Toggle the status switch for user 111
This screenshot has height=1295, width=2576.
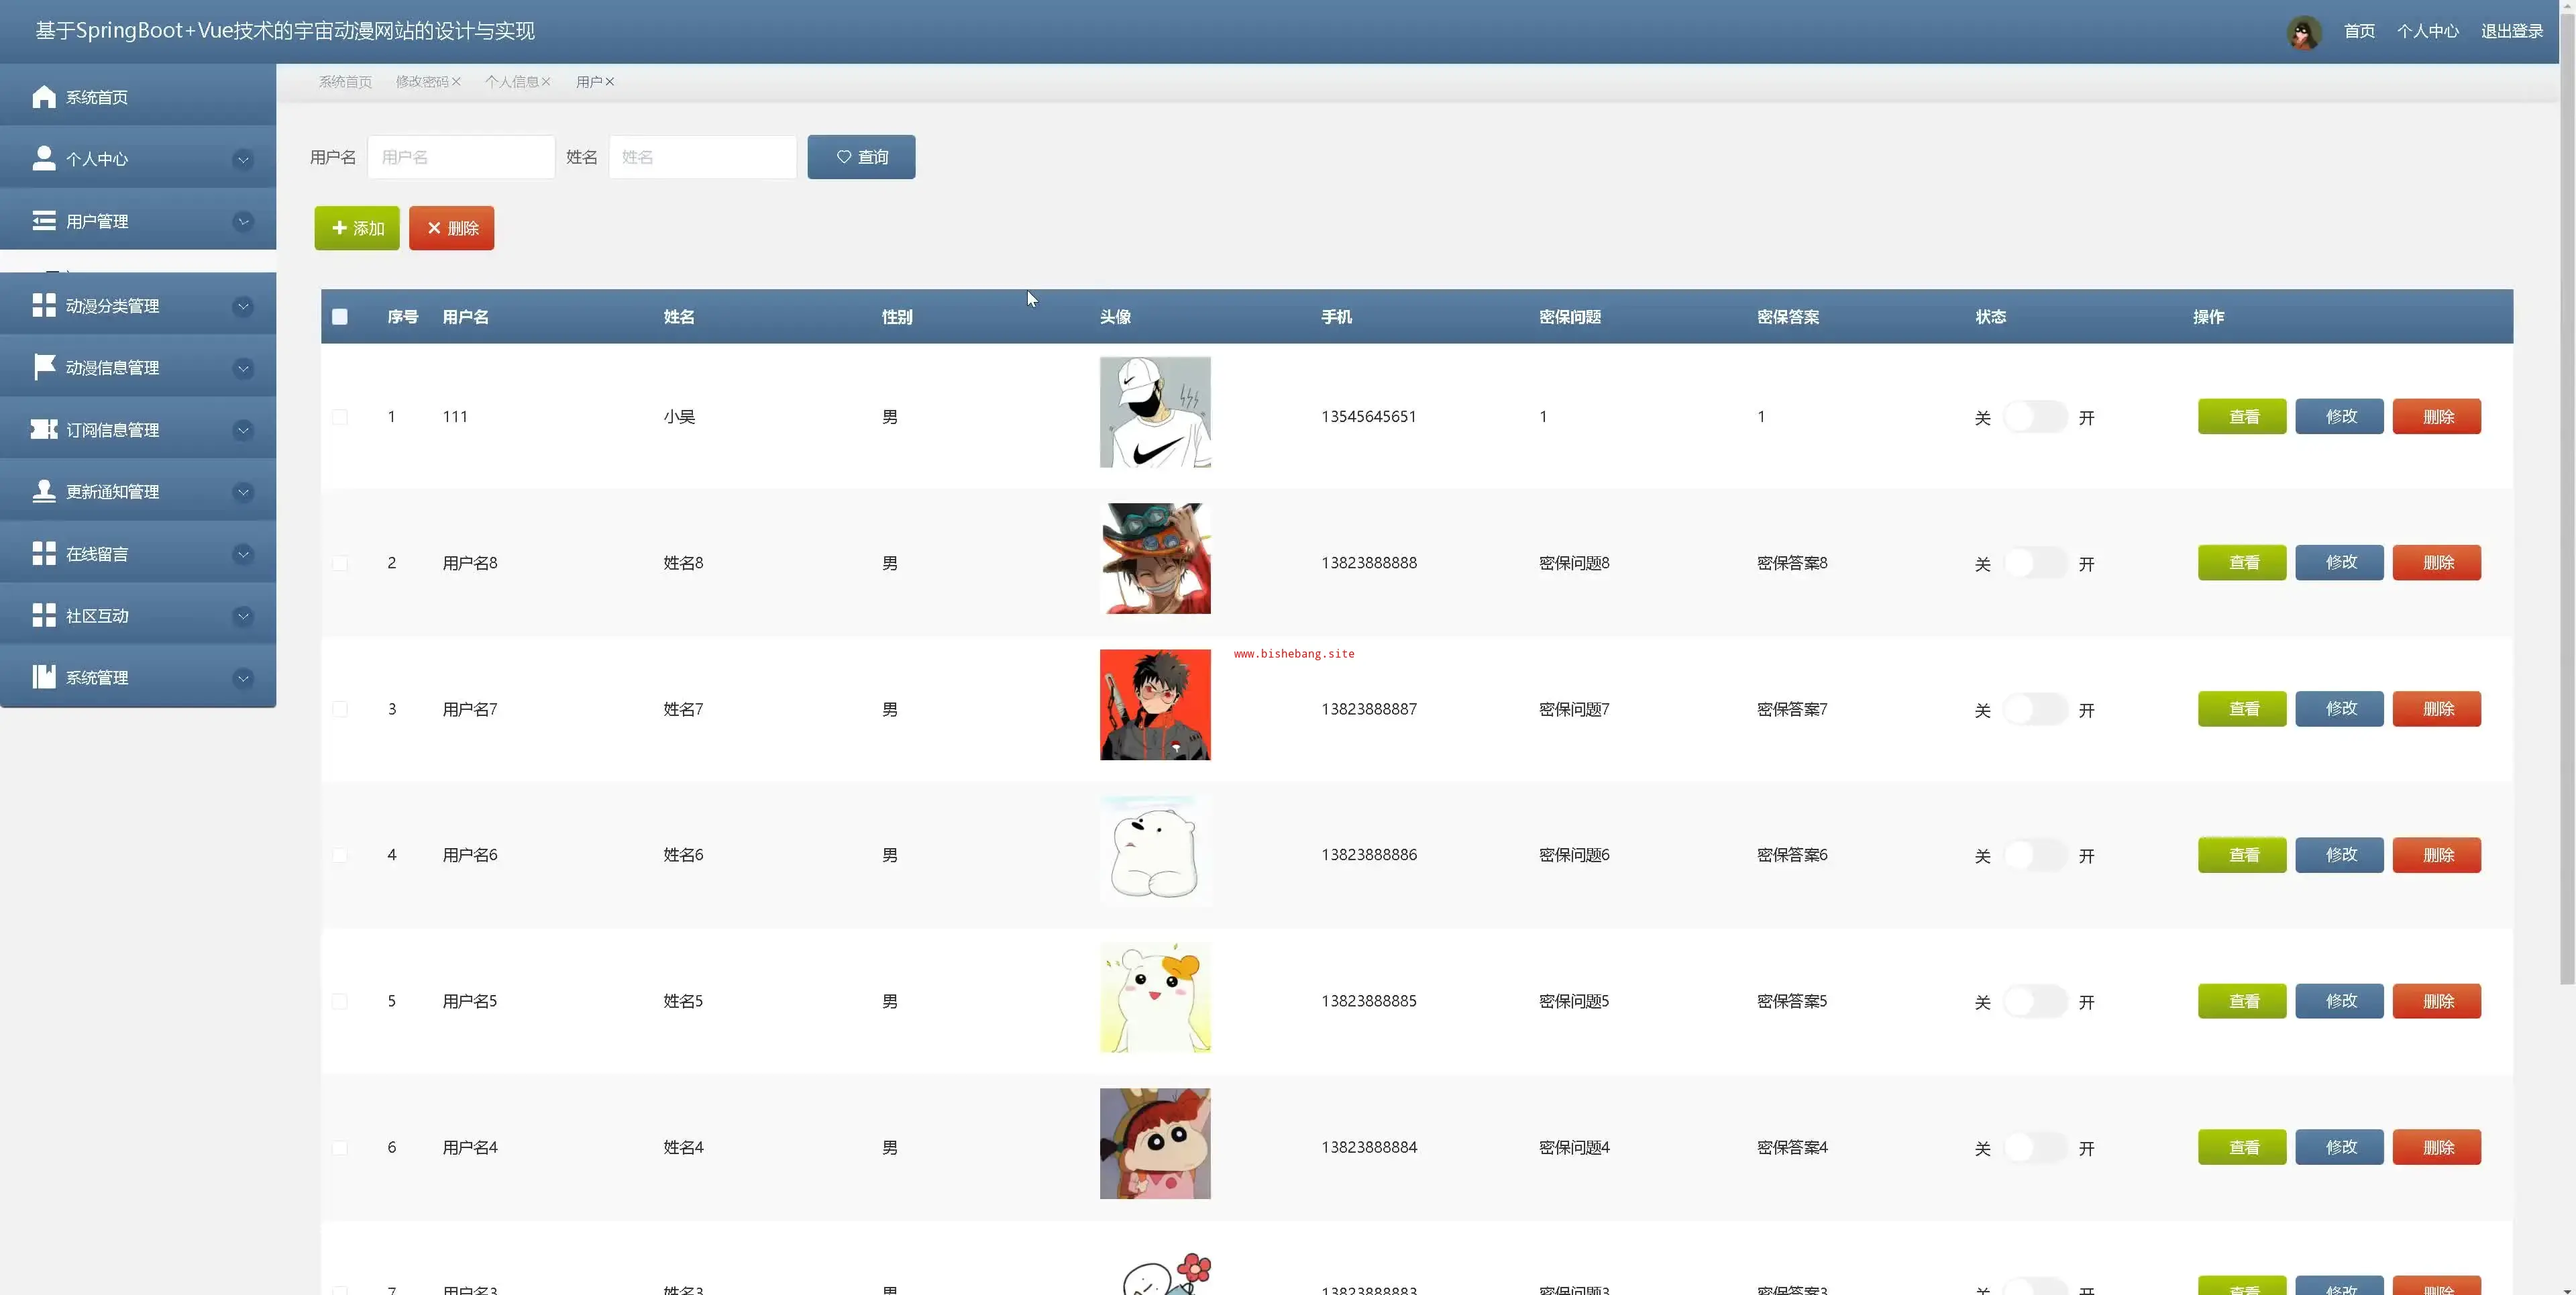click(2034, 417)
